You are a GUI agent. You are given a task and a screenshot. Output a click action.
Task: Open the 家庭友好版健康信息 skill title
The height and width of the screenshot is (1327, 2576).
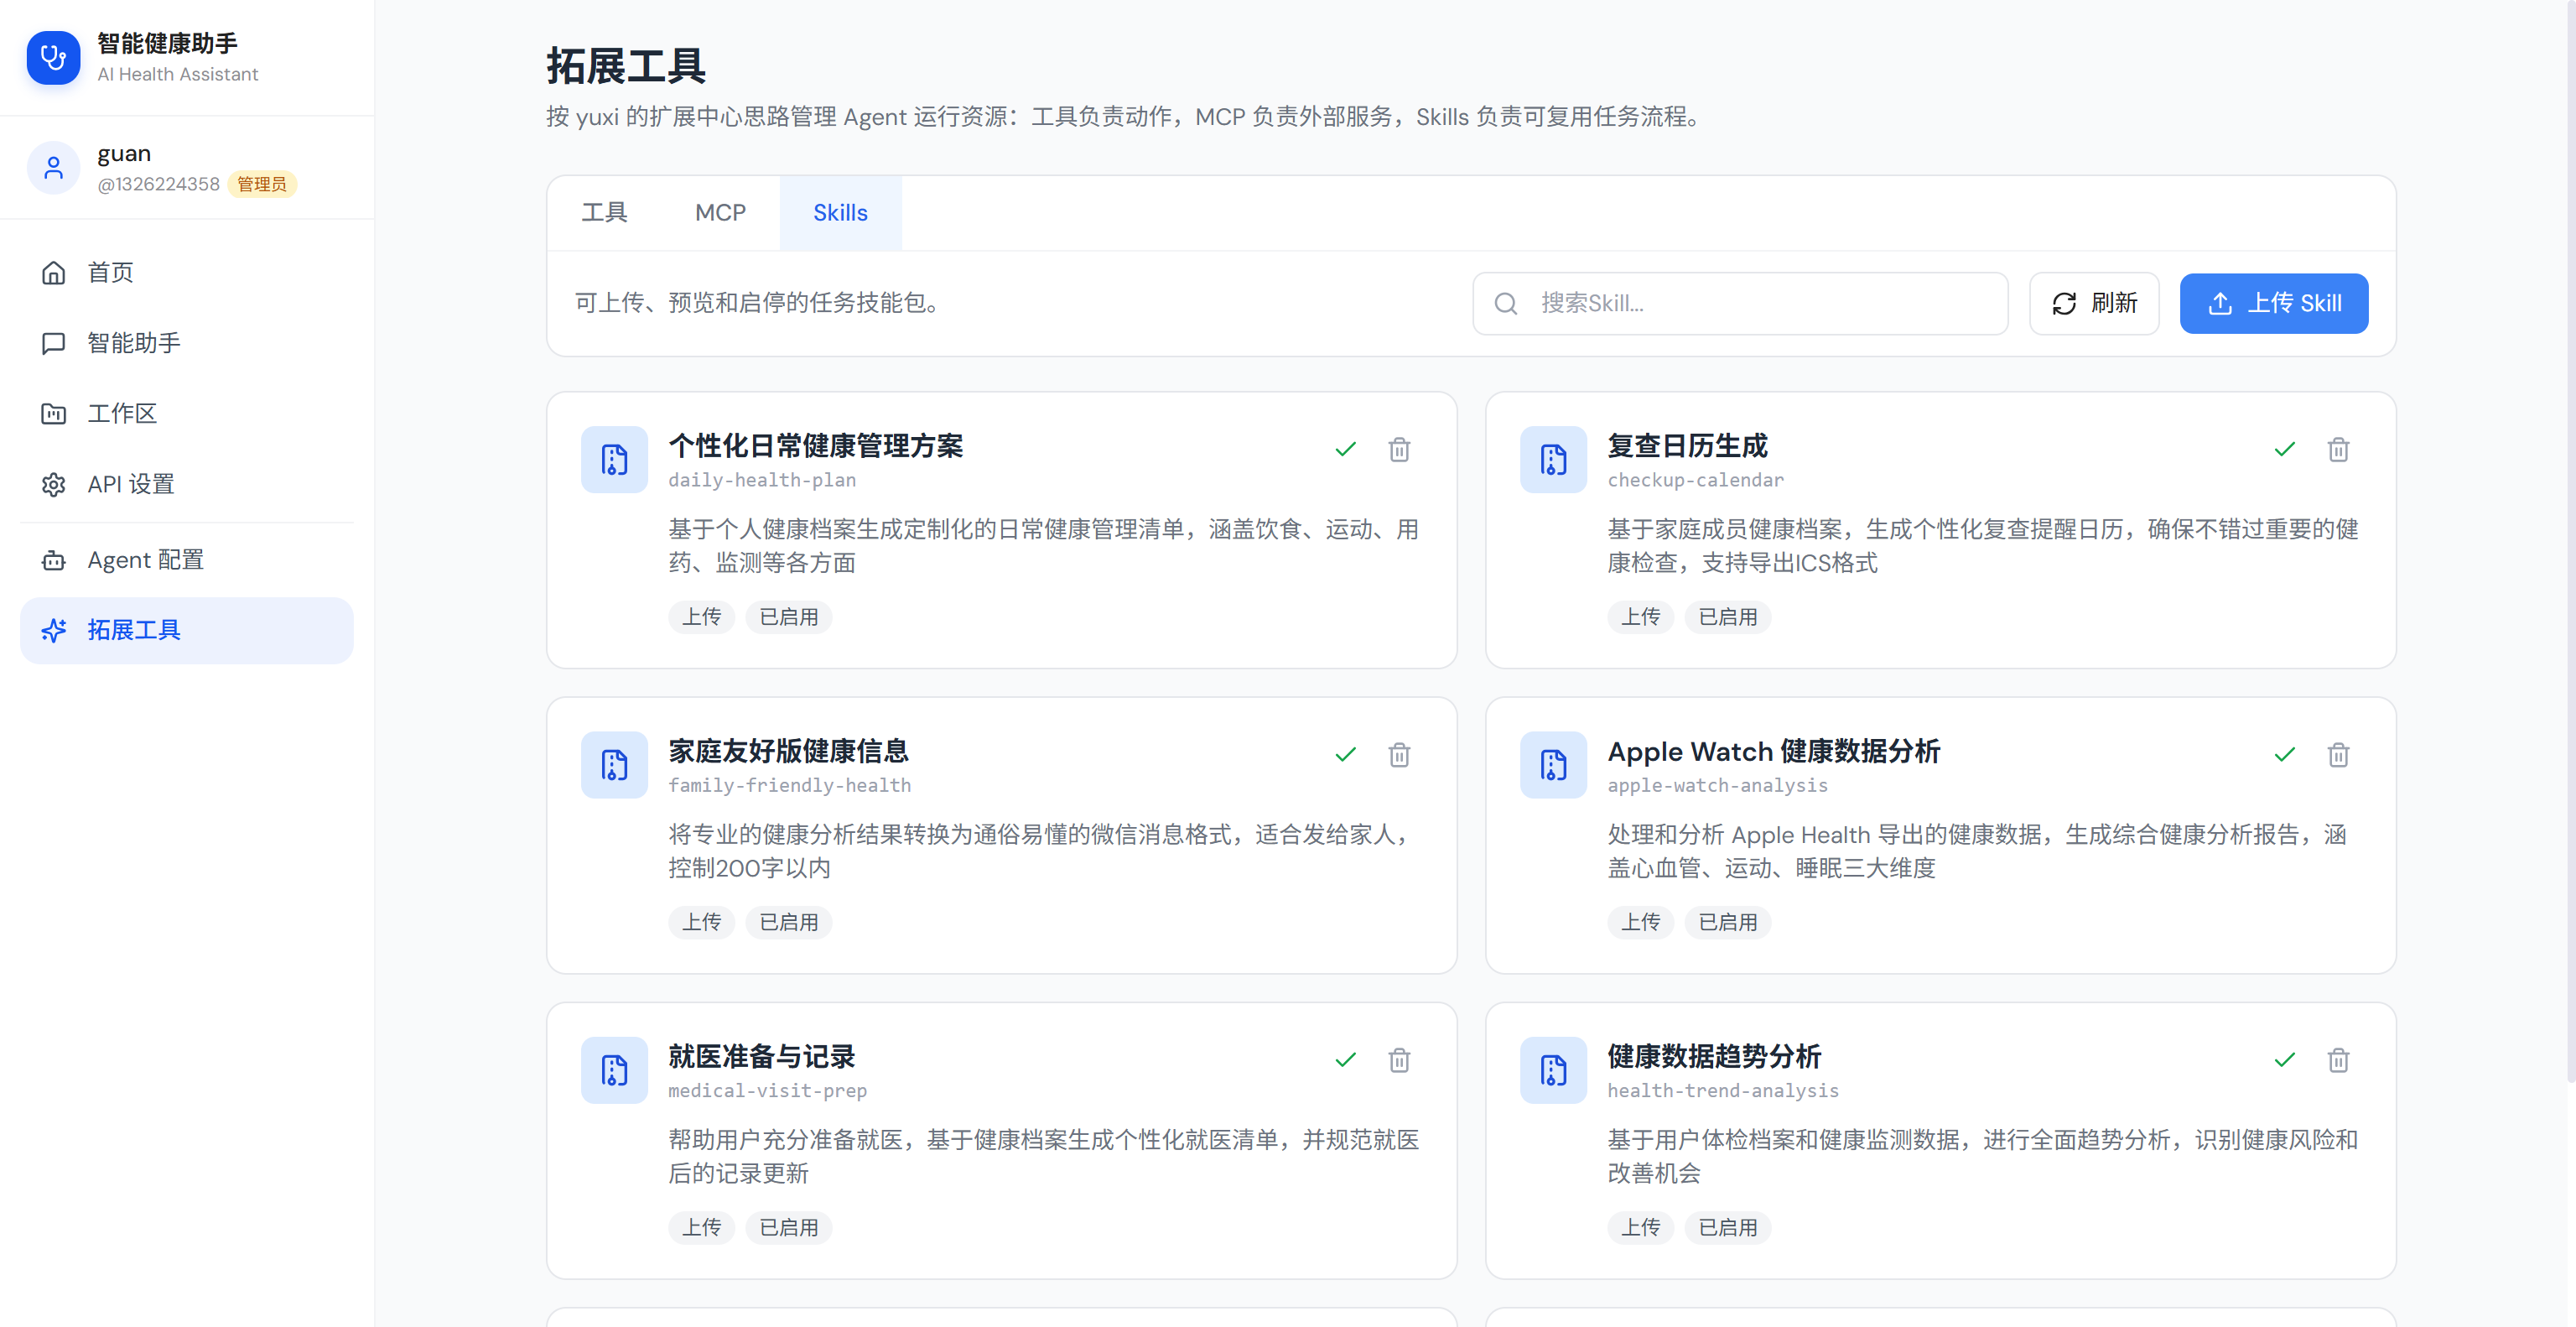(x=788, y=751)
